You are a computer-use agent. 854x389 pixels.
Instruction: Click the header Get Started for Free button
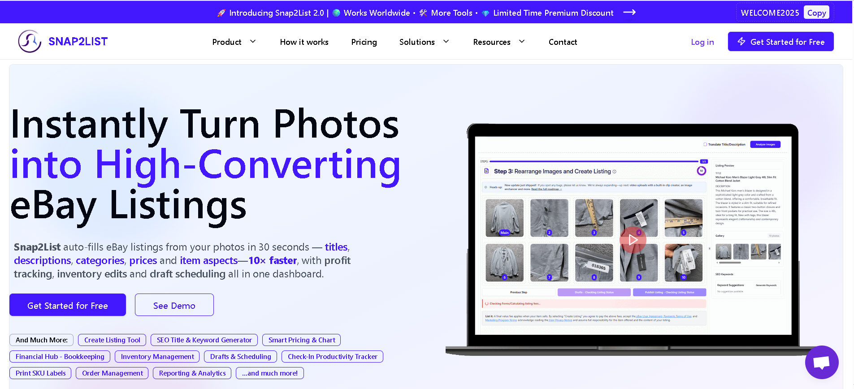(780, 42)
